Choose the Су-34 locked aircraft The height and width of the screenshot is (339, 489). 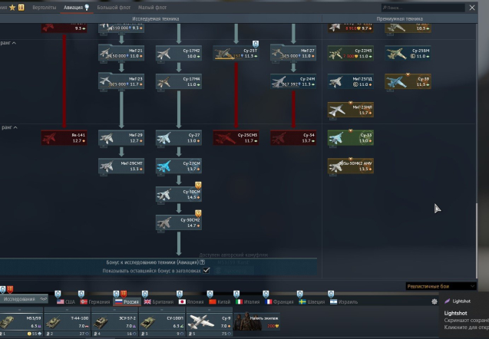(293, 138)
